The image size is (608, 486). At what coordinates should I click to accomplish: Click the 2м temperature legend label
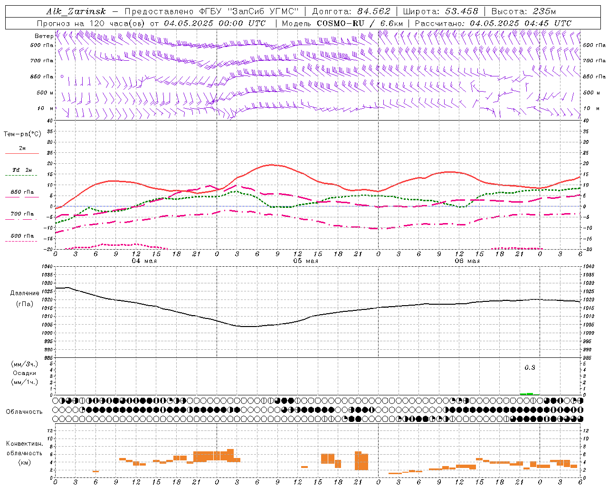(22, 148)
